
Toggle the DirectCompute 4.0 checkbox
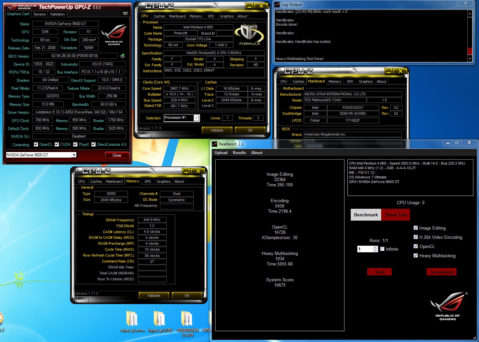tap(94, 144)
